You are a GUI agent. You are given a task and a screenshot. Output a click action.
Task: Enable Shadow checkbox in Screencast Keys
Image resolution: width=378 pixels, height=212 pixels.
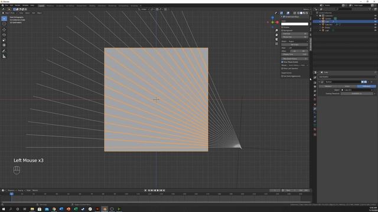(282, 27)
